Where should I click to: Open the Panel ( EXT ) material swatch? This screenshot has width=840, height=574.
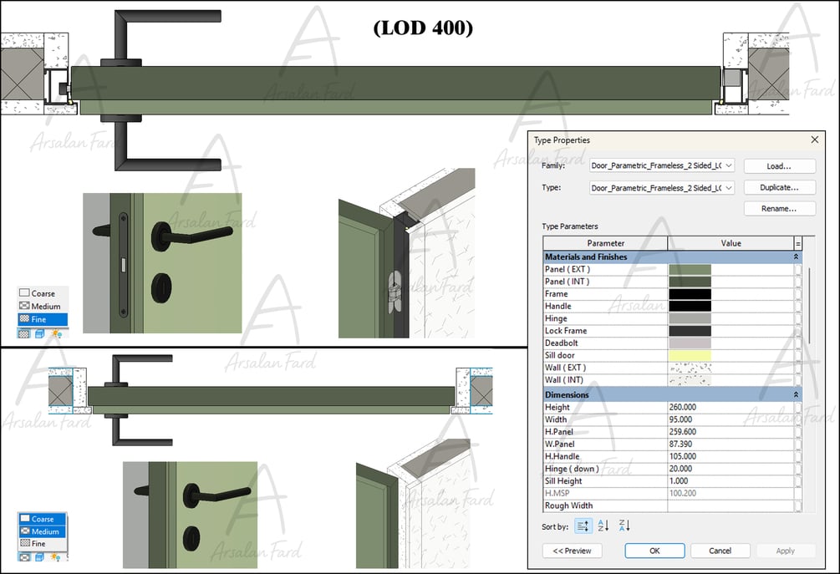[690, 269]
